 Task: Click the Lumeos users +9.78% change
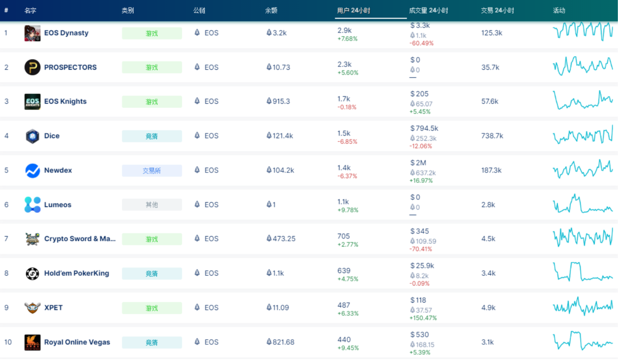click(x=348, y=210)
